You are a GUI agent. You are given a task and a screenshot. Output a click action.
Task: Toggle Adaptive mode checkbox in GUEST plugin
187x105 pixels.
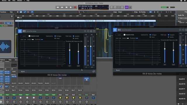[x=124, y=35]
